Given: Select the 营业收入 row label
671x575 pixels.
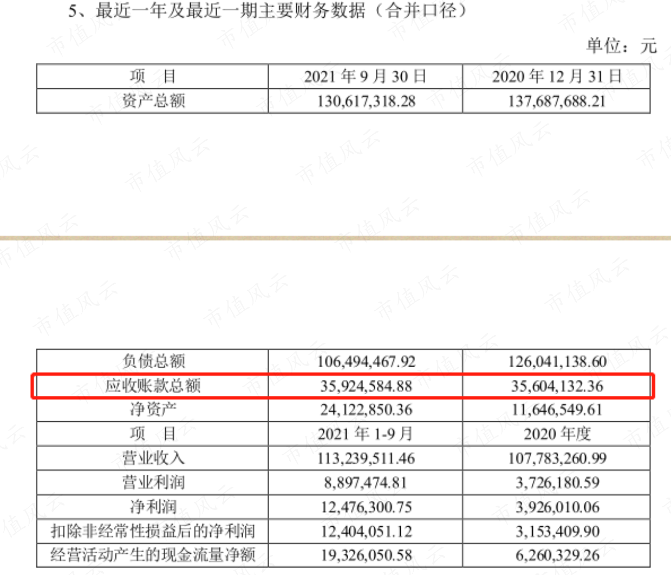Looking at the screenshot, I should 153,458.
